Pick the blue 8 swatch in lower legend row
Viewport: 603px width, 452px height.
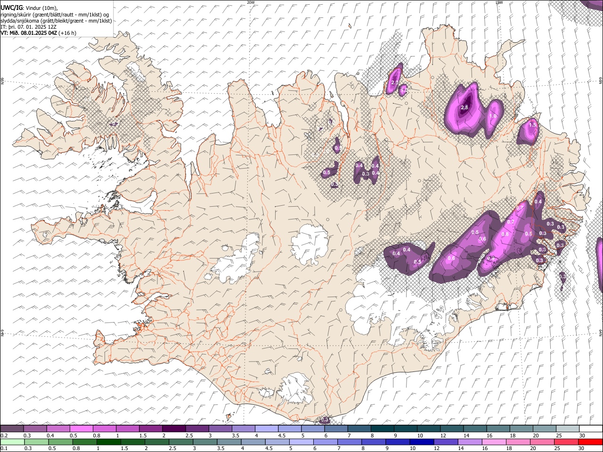[x=374, y=442]
